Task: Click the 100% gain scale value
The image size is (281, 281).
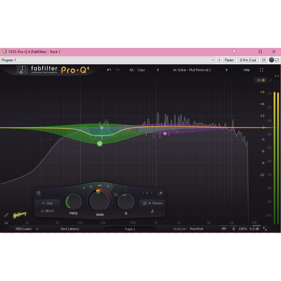Action: [243, 229]
